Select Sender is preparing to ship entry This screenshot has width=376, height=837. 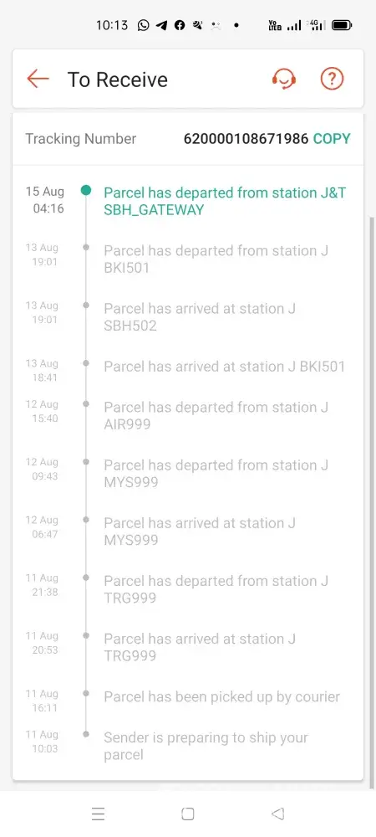pos(206,747)
